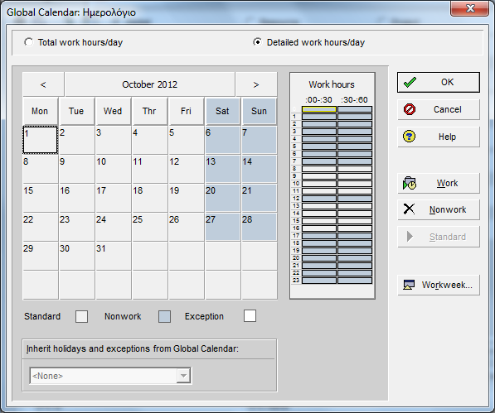Go to previous month with < button

tap(43, 84)
